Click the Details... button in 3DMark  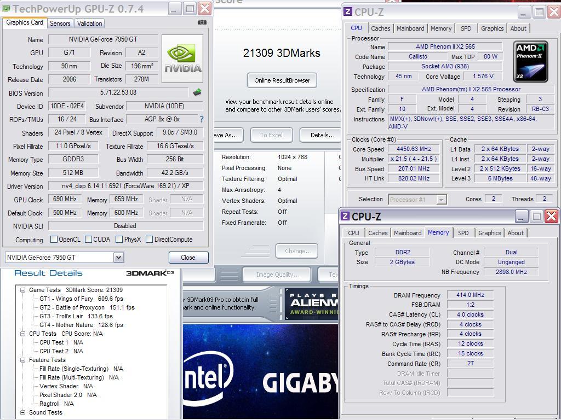[x=320, y=135]
